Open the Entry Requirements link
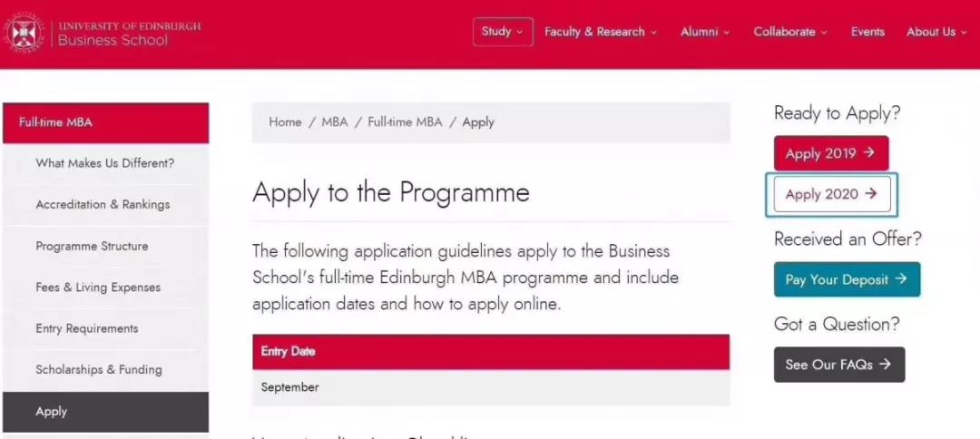Viewport: 980px width, 439px height. click(105, 328)
